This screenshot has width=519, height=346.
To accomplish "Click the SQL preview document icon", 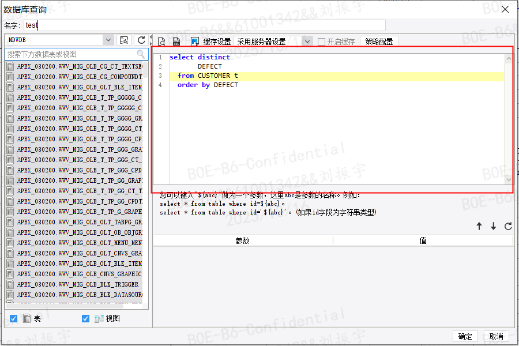I will click(x=162, y=40).
